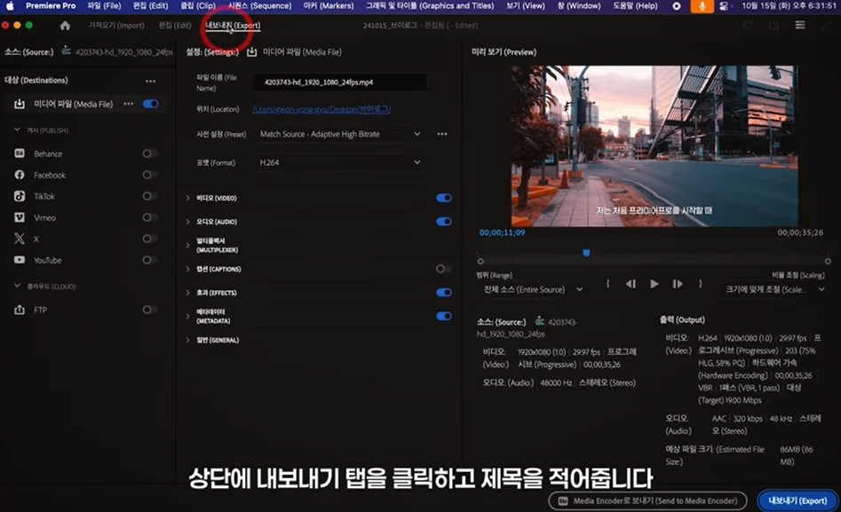Viewport: 841px width, 512px height.
Task: Switch to the Edit workspace tab
Action: click(175, 25)
